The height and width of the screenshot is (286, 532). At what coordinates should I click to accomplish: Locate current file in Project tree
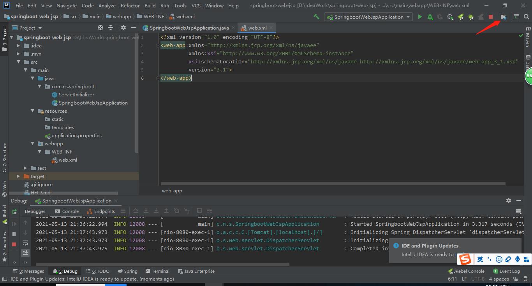[x=100, y=28]
